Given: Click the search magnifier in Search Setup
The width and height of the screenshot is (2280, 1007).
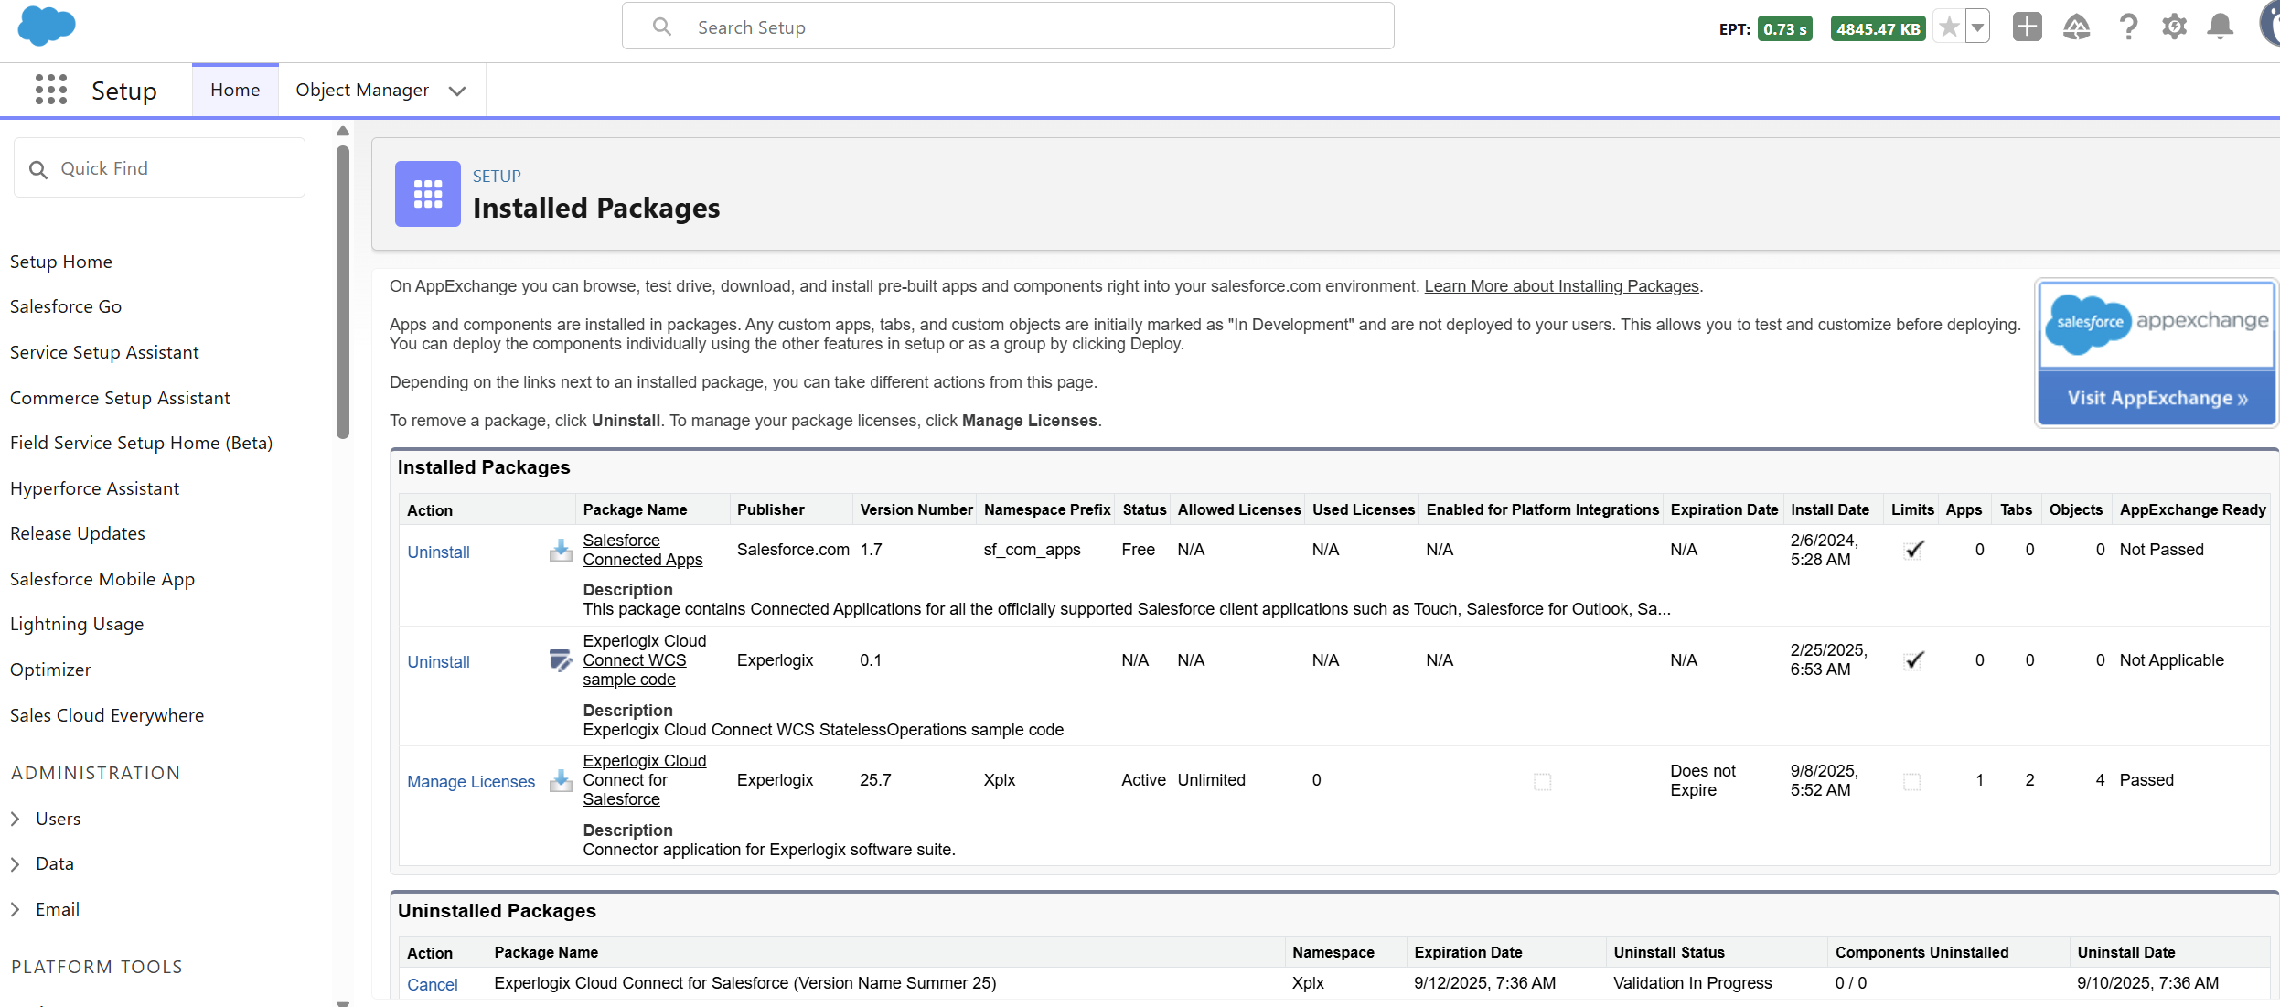Looking at the screenshot, I should [x=662, y=27].
